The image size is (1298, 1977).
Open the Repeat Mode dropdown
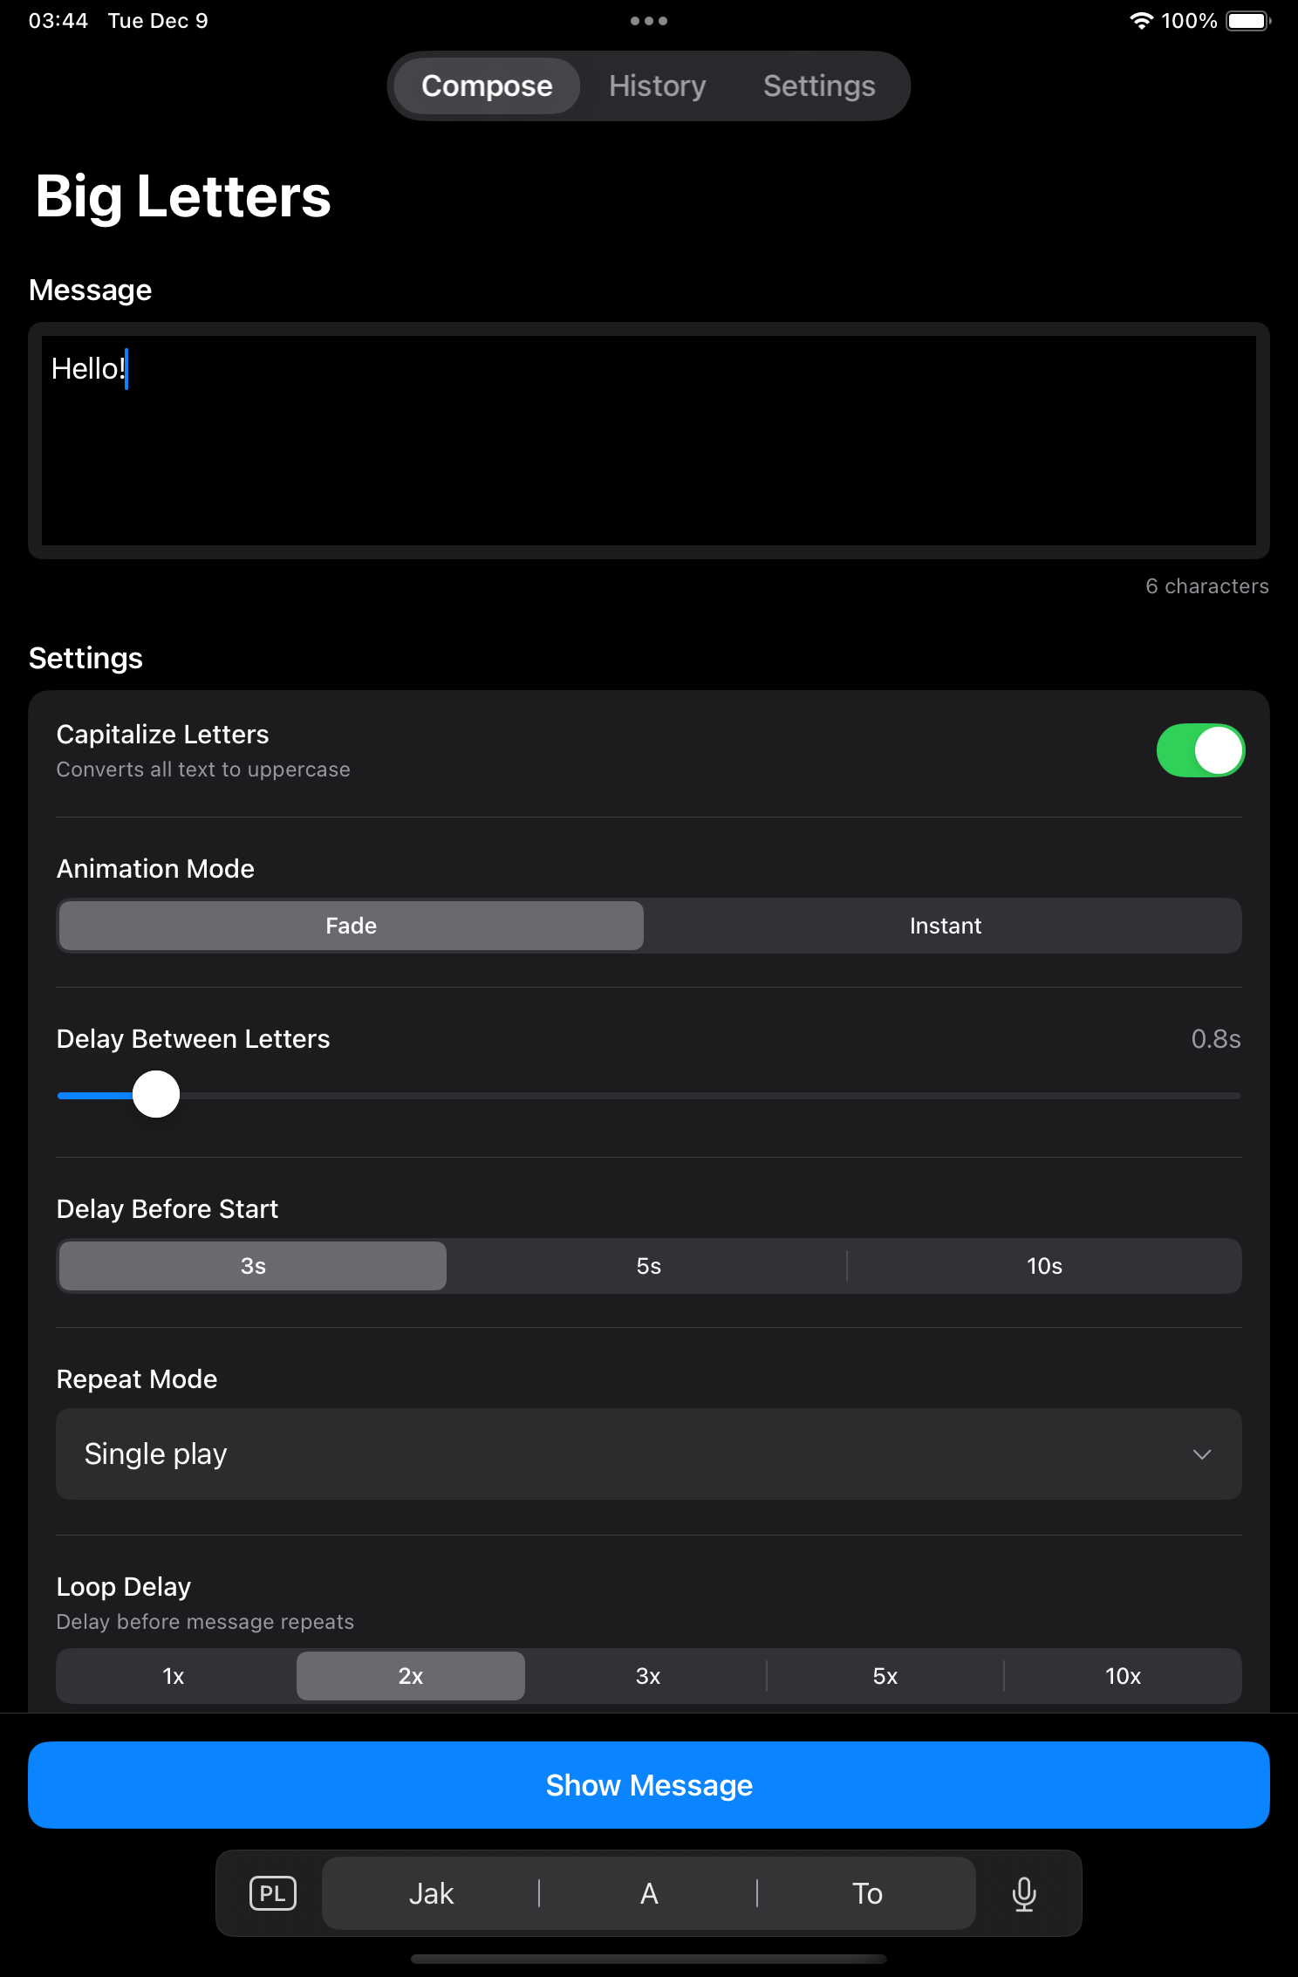tap(648, 1454)
